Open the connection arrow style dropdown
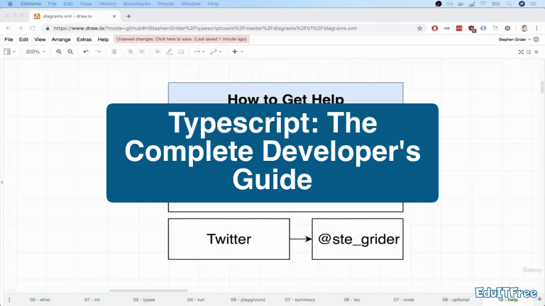Viewport: 545px width, 306px height. tap(199, 52)
